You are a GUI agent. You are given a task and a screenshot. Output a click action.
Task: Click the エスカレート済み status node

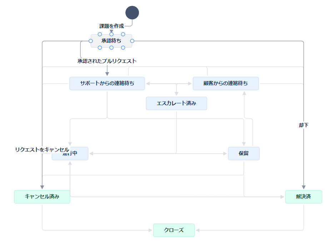coord(176,103)
